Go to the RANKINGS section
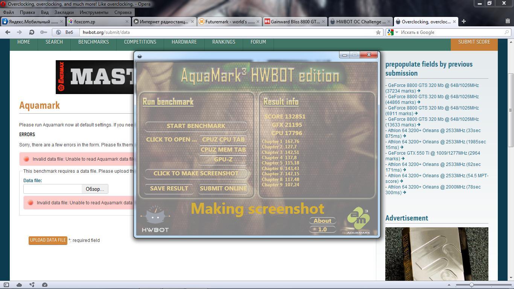Viewport: 514px width, 289px height. (x=224, y=42)
